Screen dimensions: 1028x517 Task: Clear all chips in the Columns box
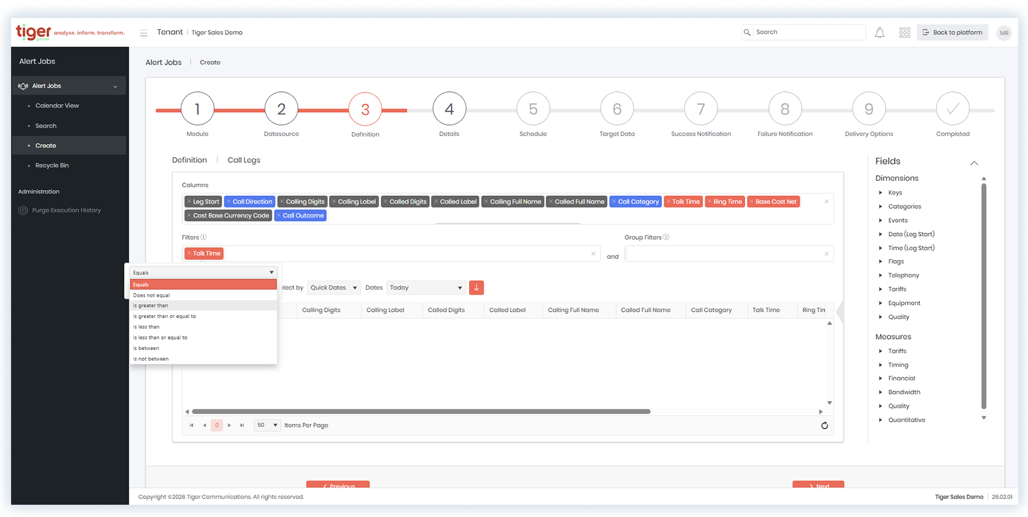(827, 202)
